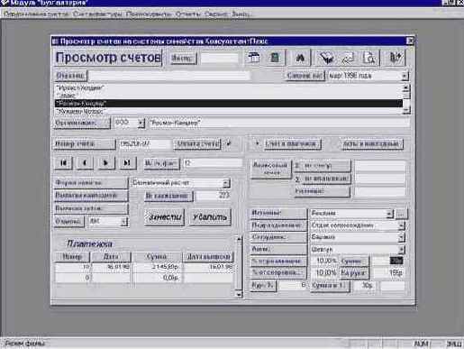The height and width of the screenshot is (349, 464).
Task: Select the first row in the organization list
Action: (228, 88)
